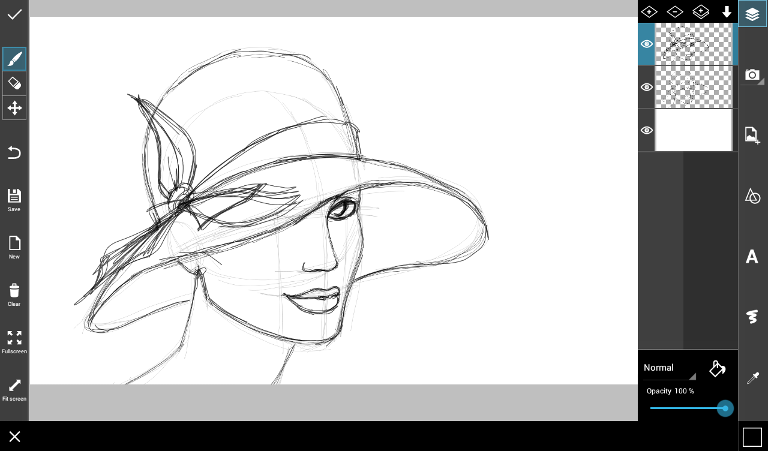Switch to Fullscreen mode

pyautogui.click(x=14, y=342)
